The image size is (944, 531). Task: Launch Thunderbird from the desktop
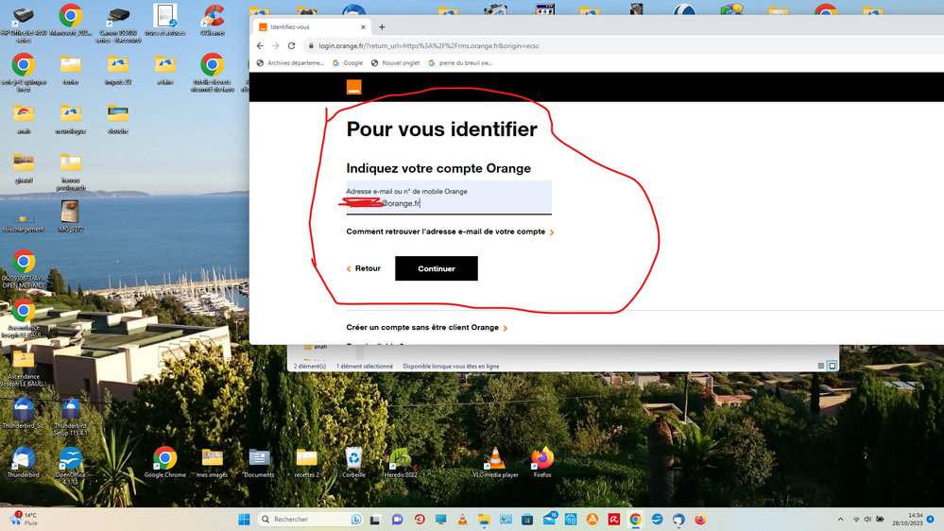coord(24,459)
